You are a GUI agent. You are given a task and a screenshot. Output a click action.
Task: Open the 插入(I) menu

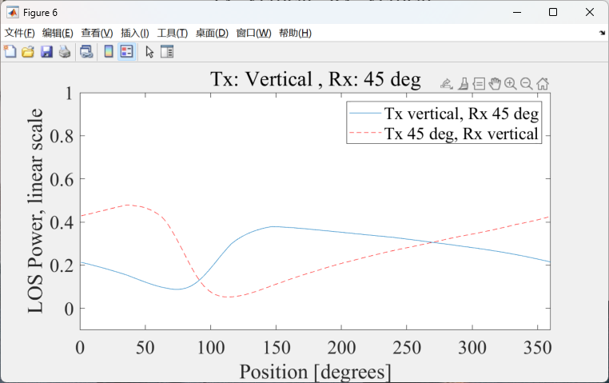point(135,33)
